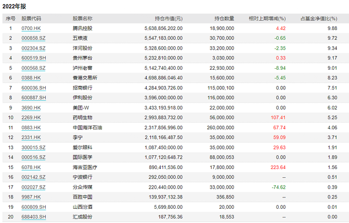Click net value ratio 9.88
This screenshot has width=349, height=223.
click(x=332, y=28)
